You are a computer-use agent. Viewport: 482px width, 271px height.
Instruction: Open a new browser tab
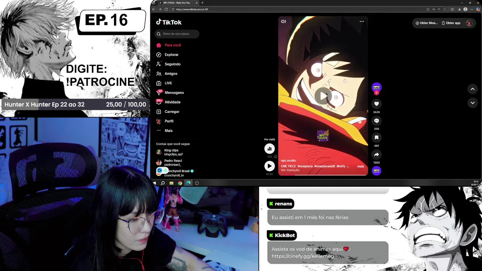202,3
